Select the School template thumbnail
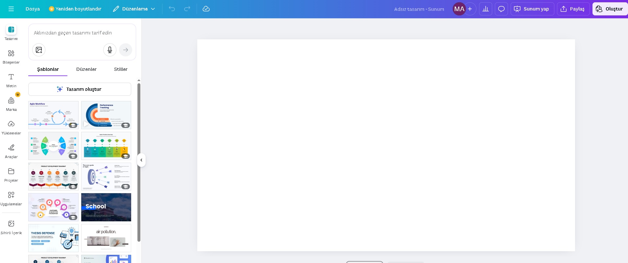Screen dimensions: 628x263 pos(106,207)
